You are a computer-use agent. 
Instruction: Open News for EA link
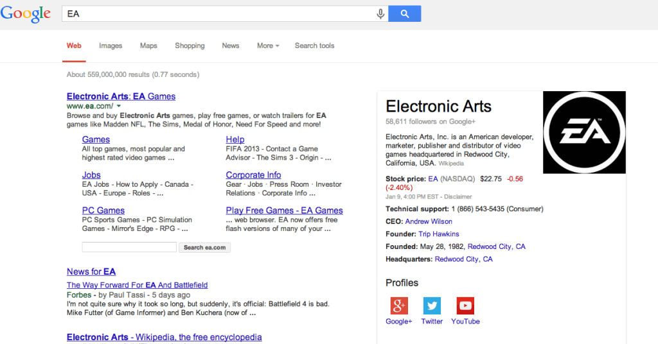[91, 271]
